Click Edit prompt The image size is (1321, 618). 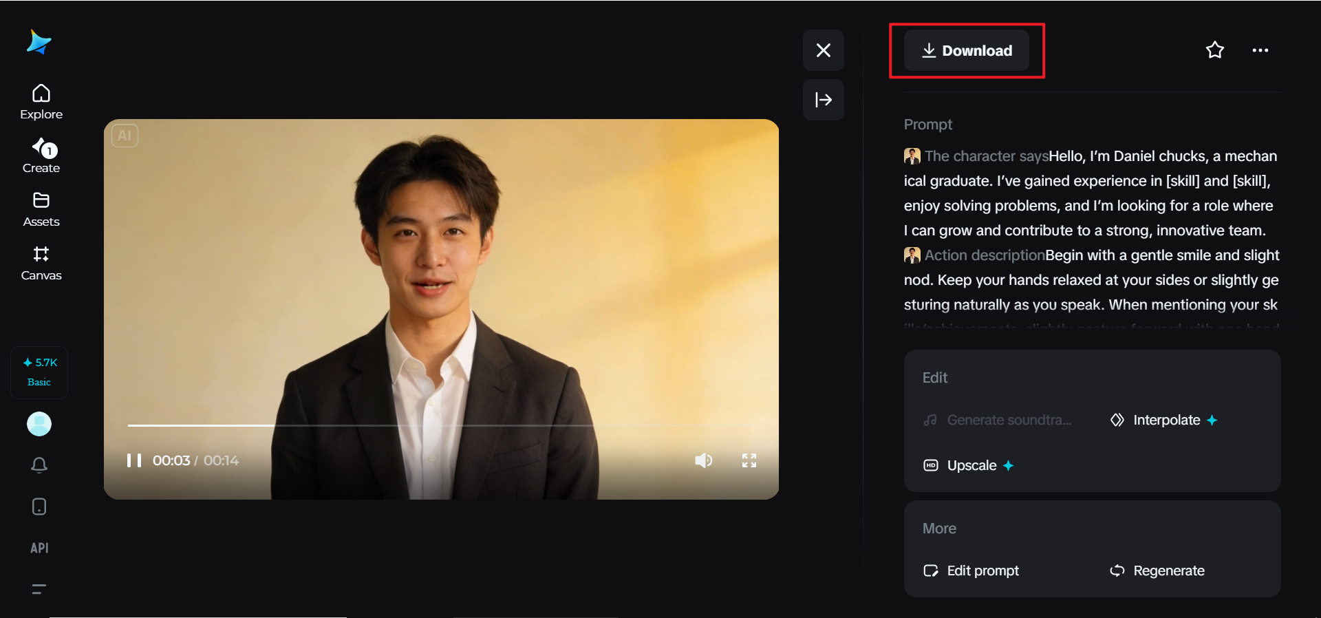click(971, 571)
